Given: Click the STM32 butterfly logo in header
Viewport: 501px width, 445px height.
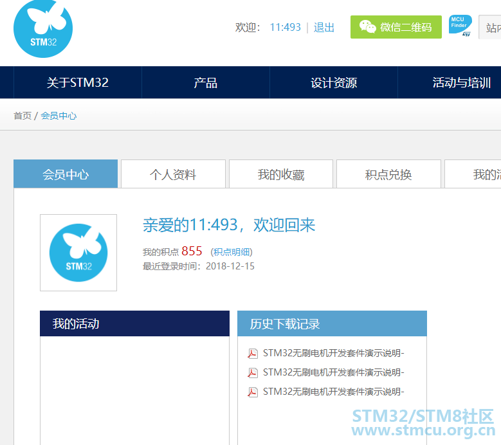Looking at the screenshot, I should [x=43, y=28].
